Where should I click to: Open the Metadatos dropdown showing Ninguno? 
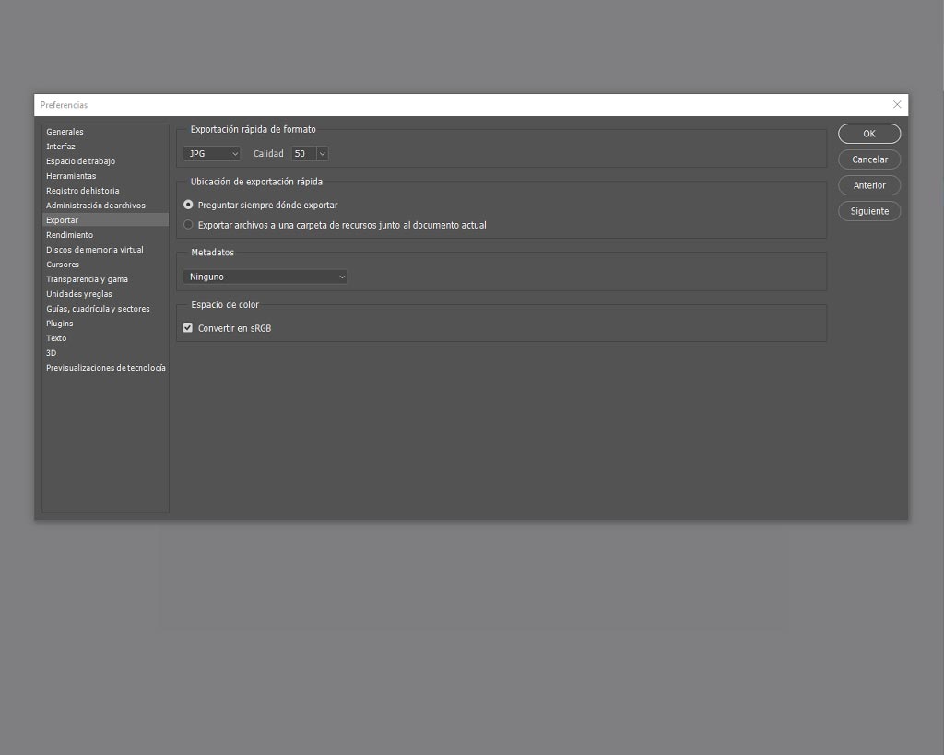point(265,277)
